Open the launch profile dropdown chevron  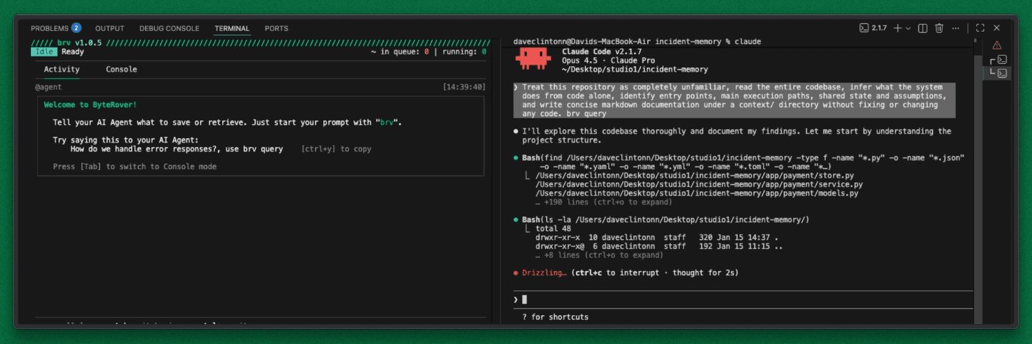pyautogui.click(x=908, y=28)
